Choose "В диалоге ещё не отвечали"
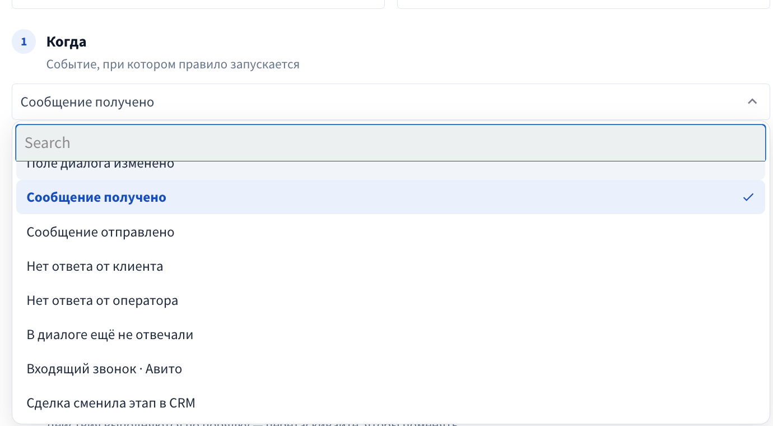Image resolution: width=773 pixels, height=426 pixels. (390, 334)
